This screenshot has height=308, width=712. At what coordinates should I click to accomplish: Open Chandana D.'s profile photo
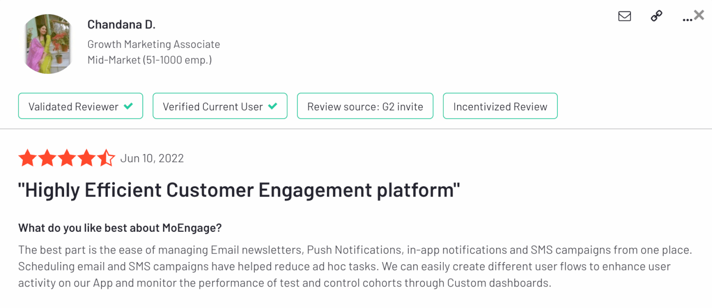[48, 44]
